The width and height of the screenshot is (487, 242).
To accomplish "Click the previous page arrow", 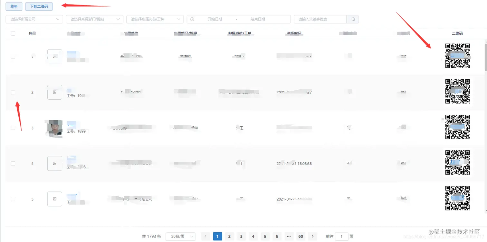I will click(x=206, y=237).
